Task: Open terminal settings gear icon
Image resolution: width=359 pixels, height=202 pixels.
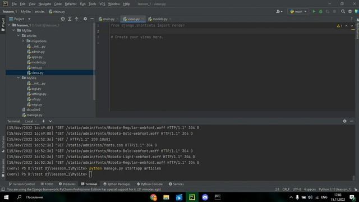Action: 344,121
